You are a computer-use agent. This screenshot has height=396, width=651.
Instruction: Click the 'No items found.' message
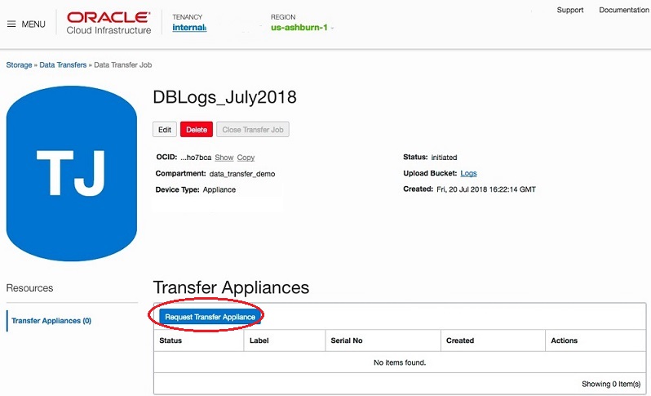tap(400, 363)
